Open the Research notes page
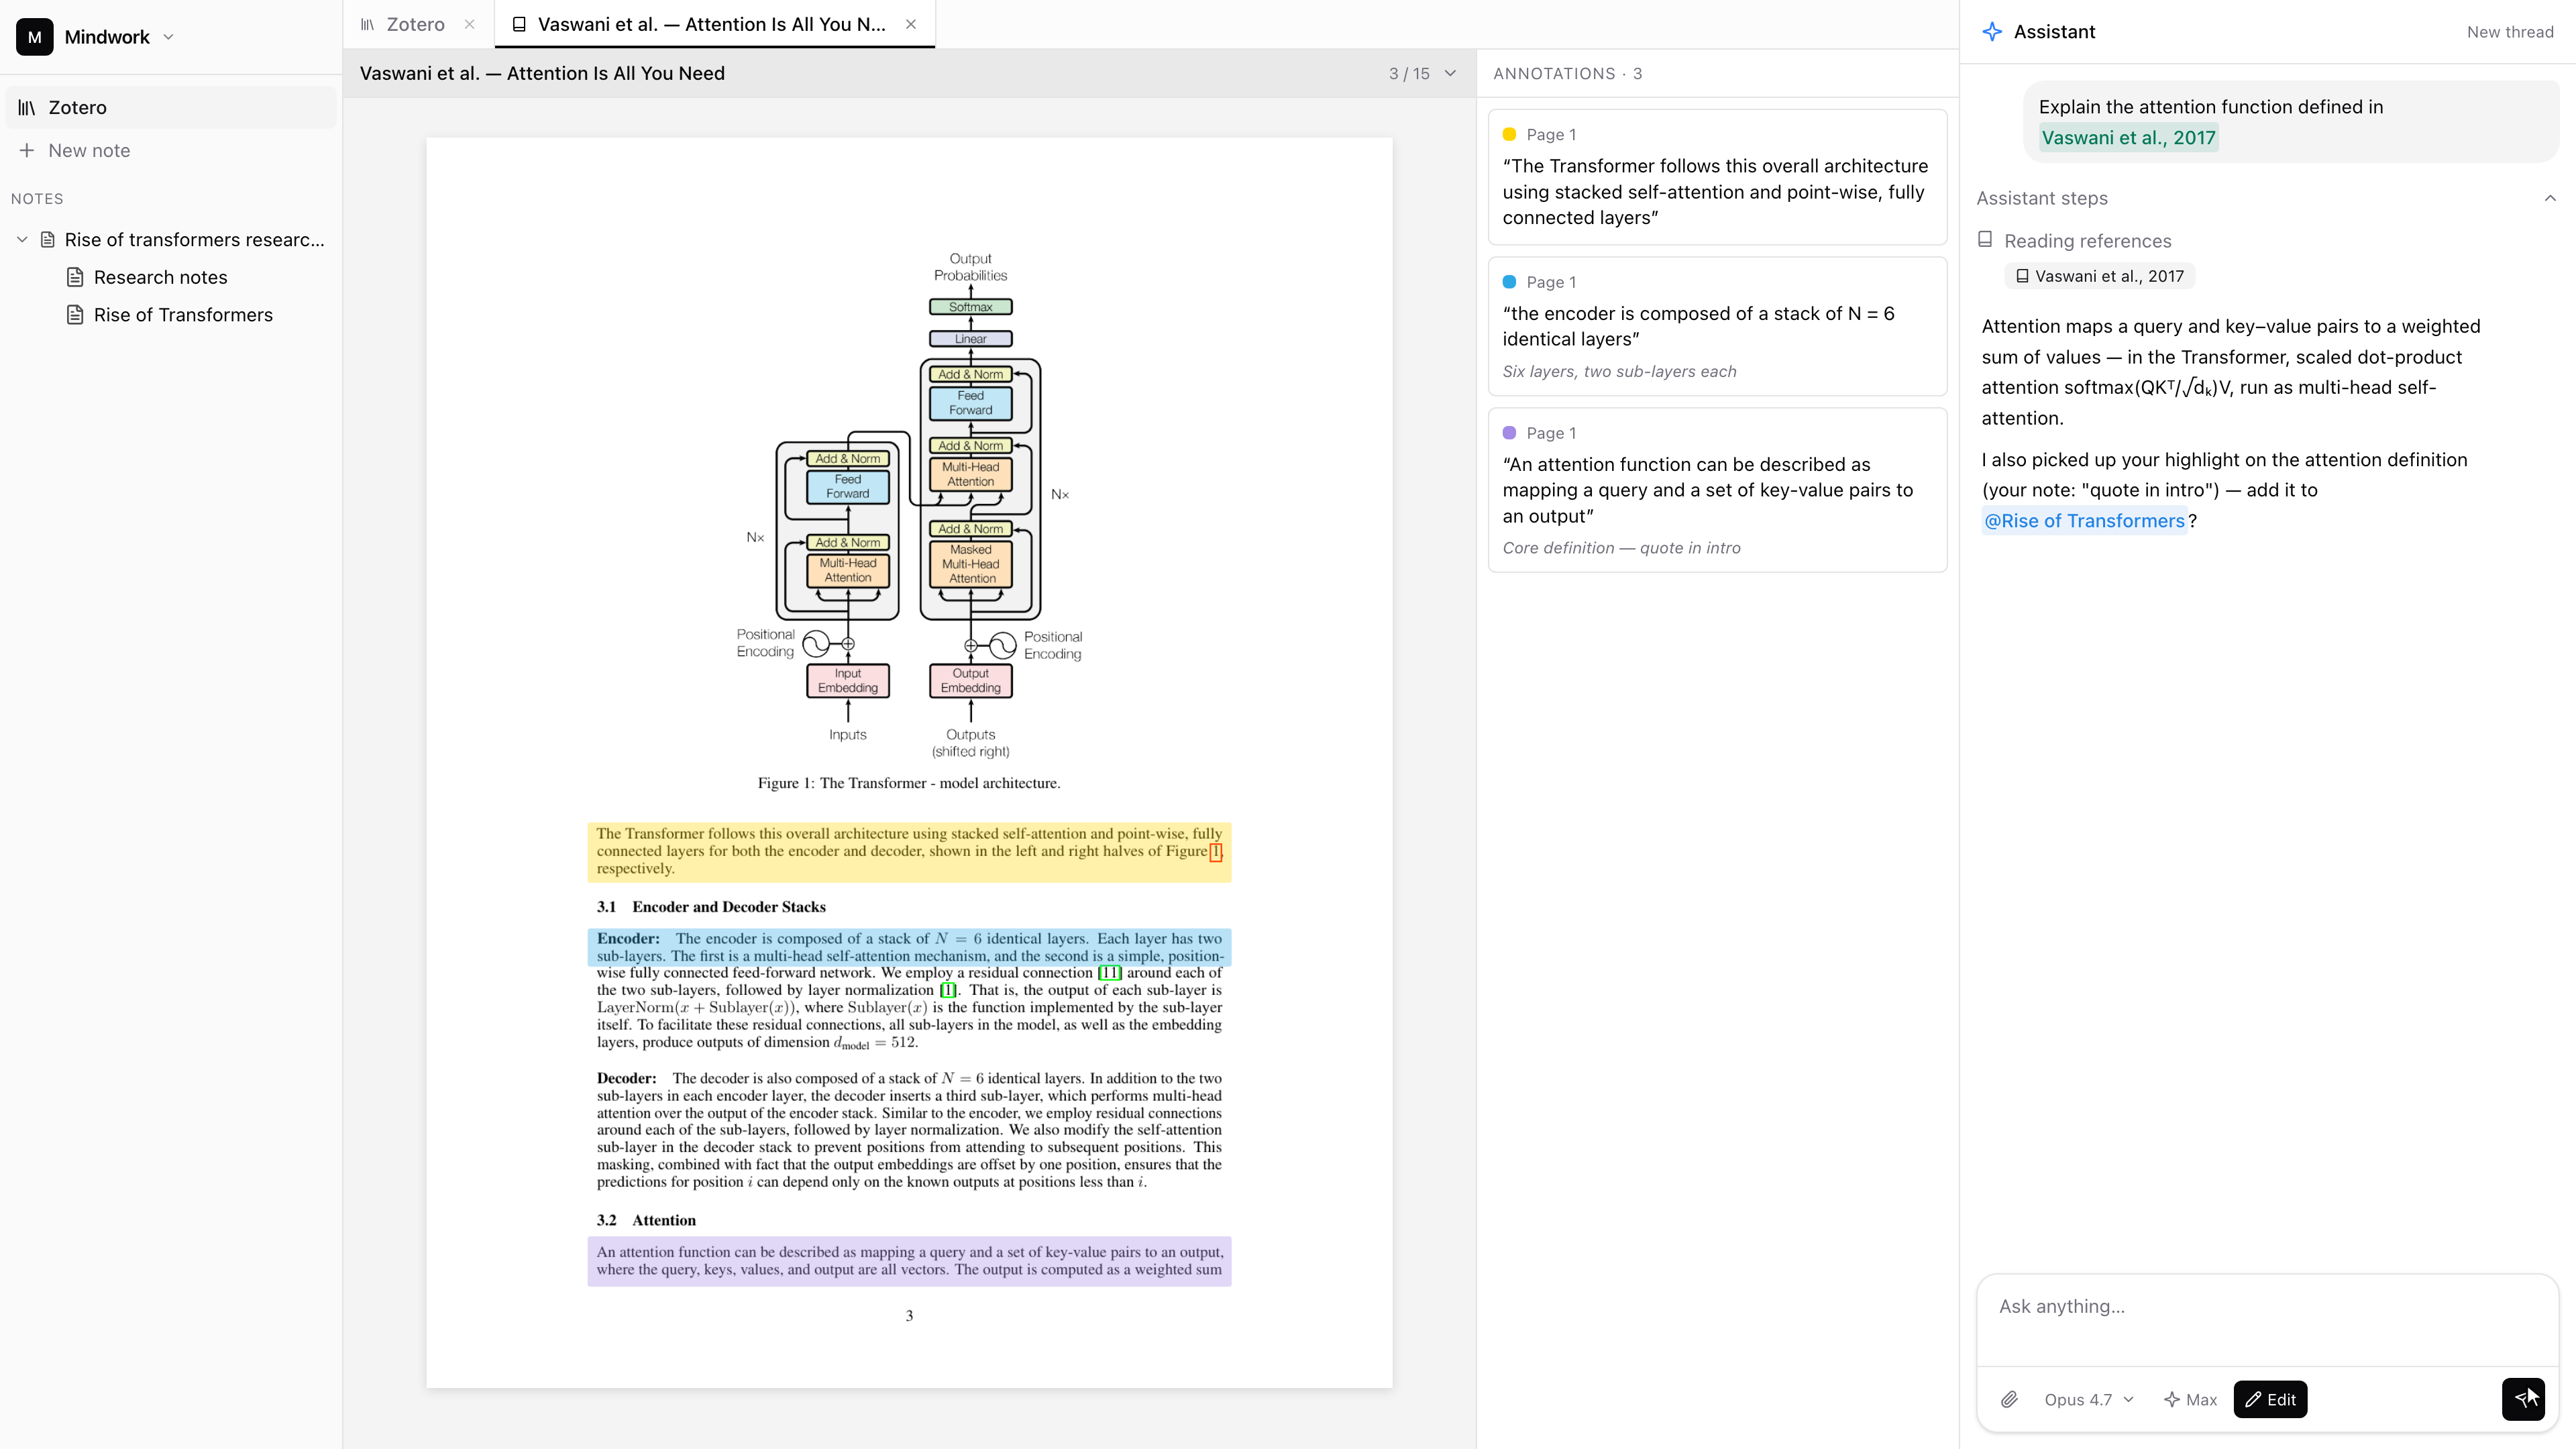The image size is (2576, 1449). [x=160, y=277]
